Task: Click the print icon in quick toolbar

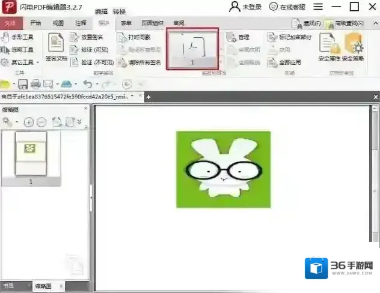Action: (x=35, y=83)
